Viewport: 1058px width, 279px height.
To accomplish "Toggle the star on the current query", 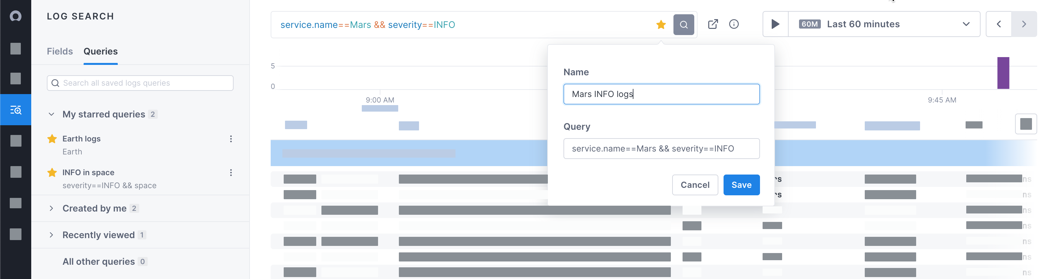I will pyautogui.click(x=660, y=25).
